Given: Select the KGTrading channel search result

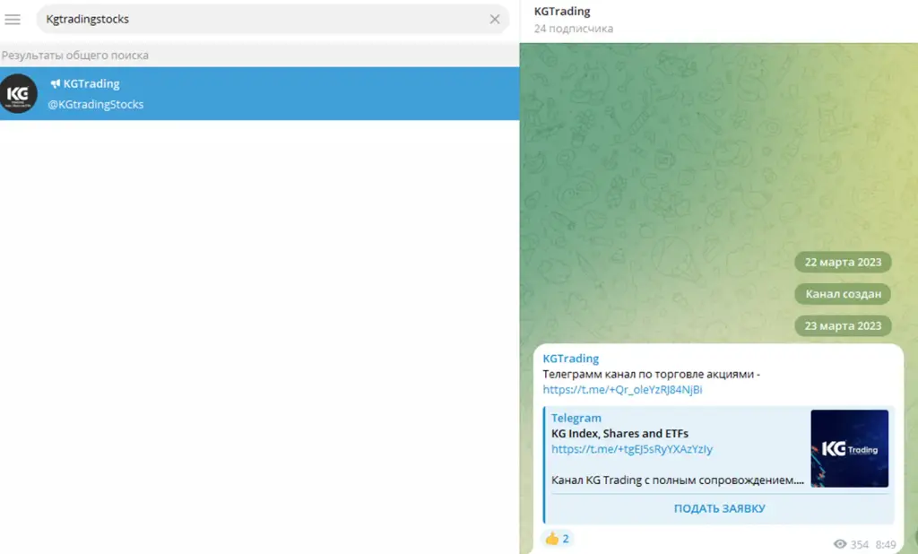Looking at the screenshot, I should pos(259,94).
